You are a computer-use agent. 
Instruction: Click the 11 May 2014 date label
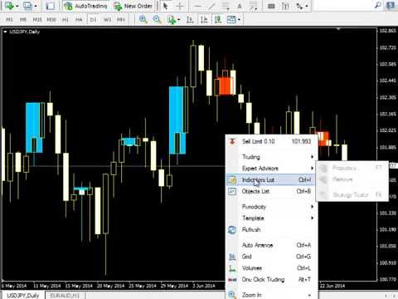46,286
